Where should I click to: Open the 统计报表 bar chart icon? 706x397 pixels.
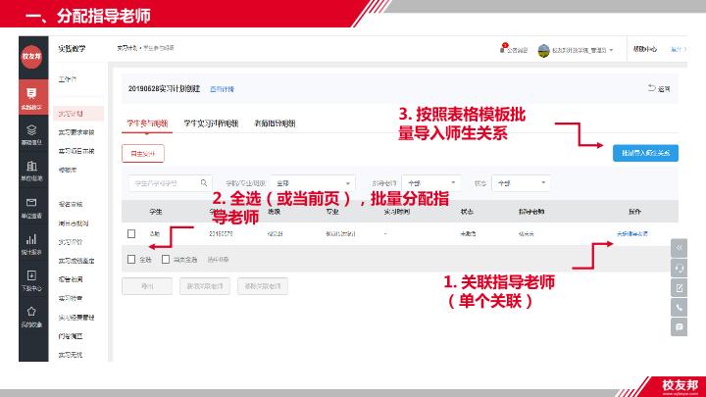click(x=32, y=243)
